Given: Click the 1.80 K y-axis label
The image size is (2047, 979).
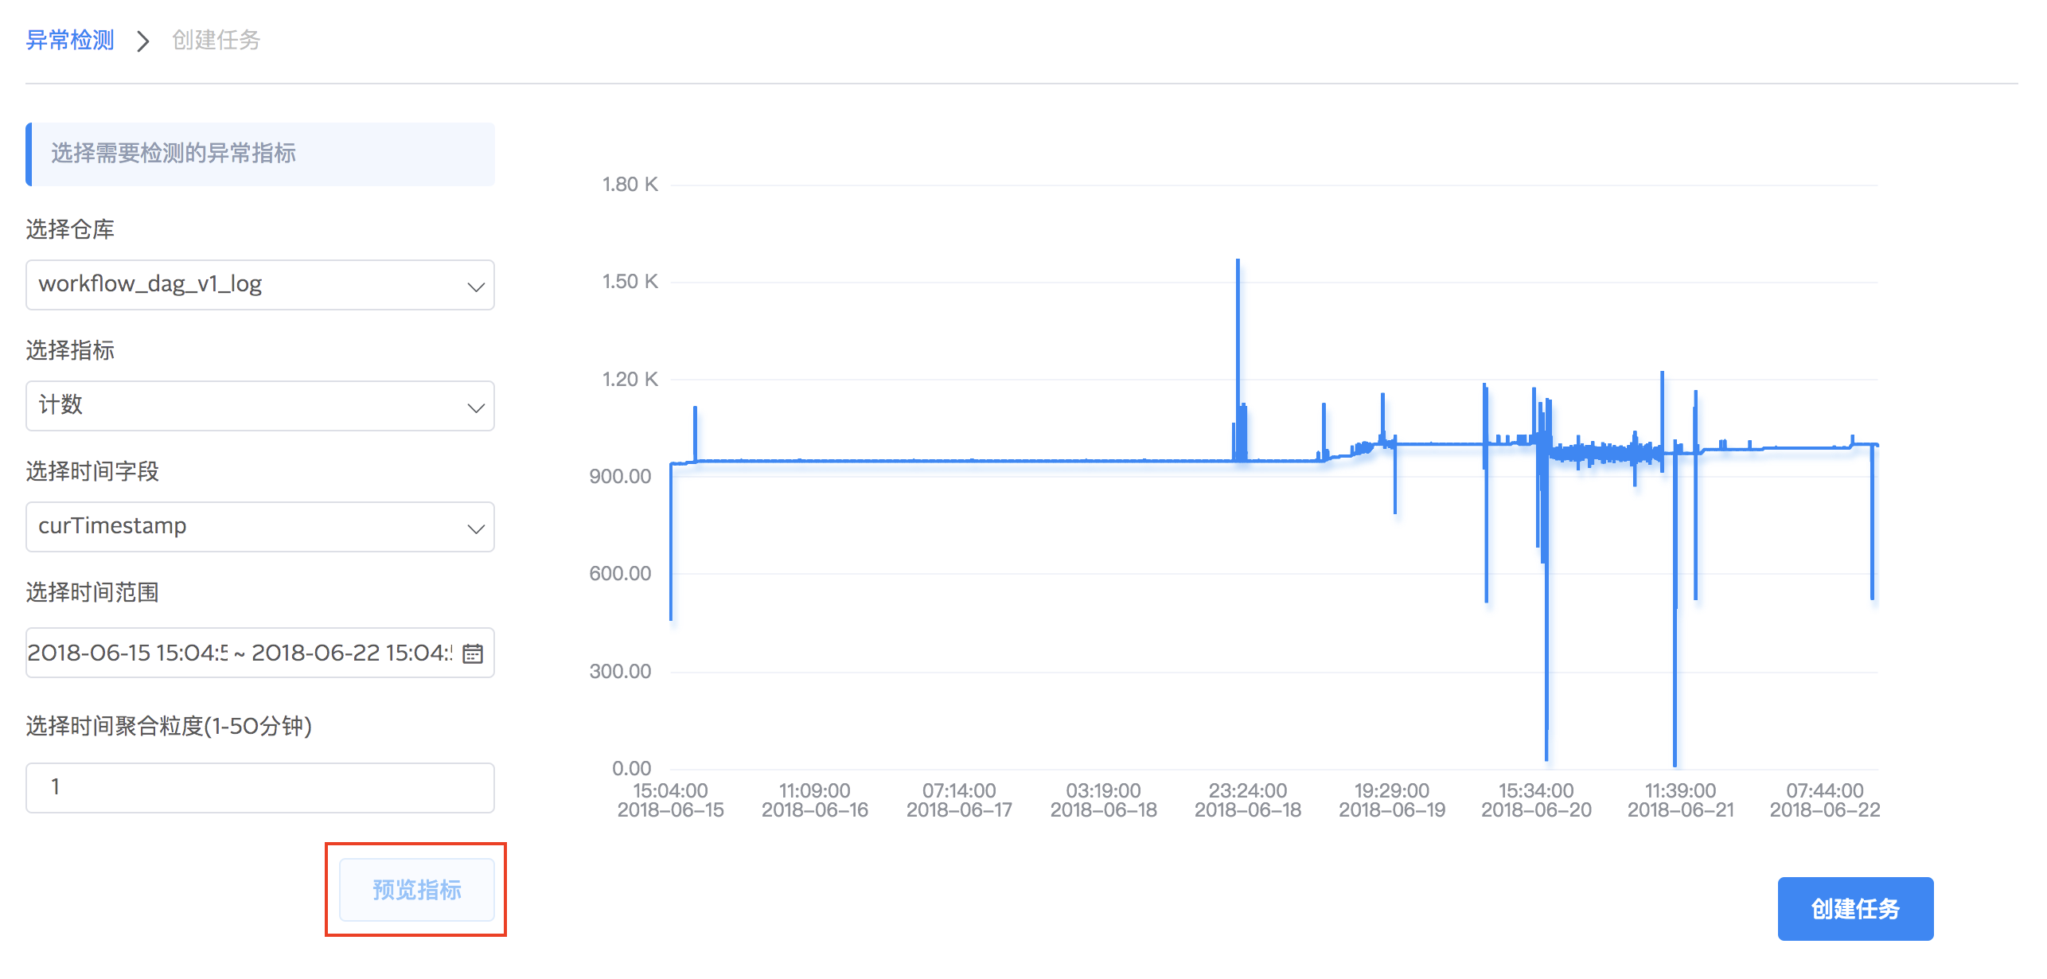Looking at the screenshot, I should (630, 185).
